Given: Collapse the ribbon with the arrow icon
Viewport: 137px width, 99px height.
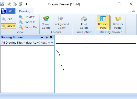Looking at the screenshot, I should (133, 11).
